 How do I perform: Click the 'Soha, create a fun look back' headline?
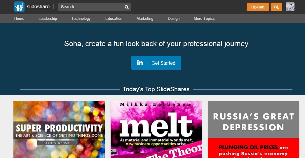[156, 44]
